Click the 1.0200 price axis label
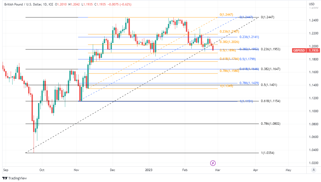The image size is (321, 182). click(x=314, y=163)
